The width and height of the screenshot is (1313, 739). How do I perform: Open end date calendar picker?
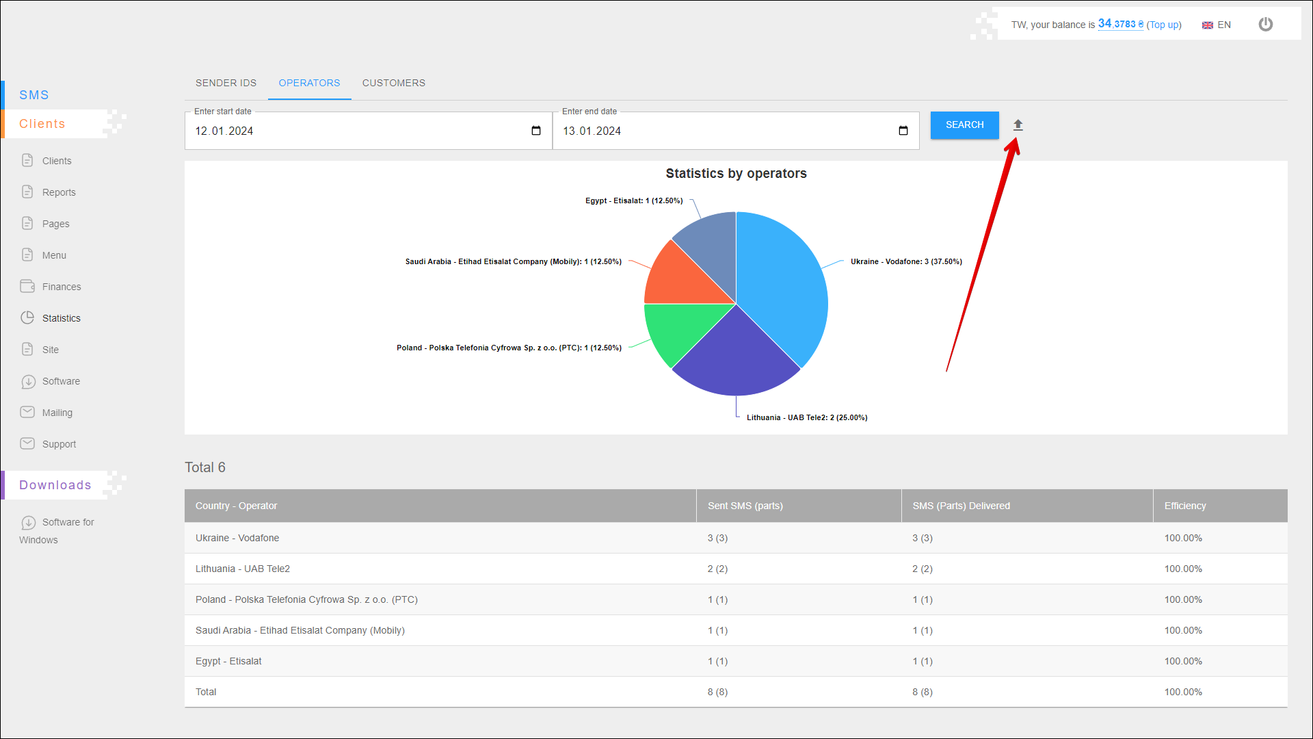click(903, 131)
